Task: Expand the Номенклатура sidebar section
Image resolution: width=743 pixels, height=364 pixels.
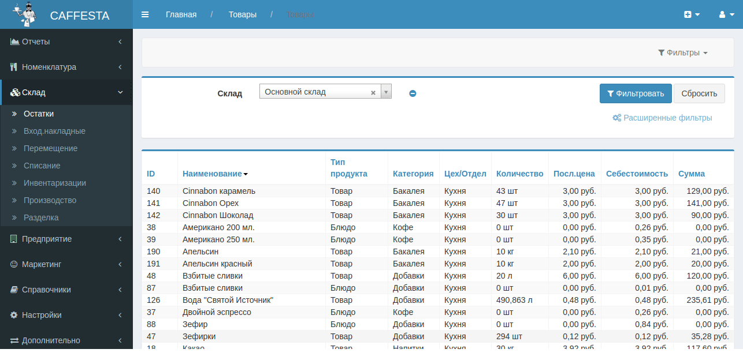Action: coord(66,67)
